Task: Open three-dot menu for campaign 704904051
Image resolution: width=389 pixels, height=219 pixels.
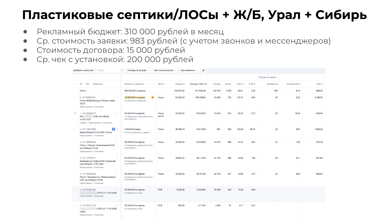Action: click(117, 98)
